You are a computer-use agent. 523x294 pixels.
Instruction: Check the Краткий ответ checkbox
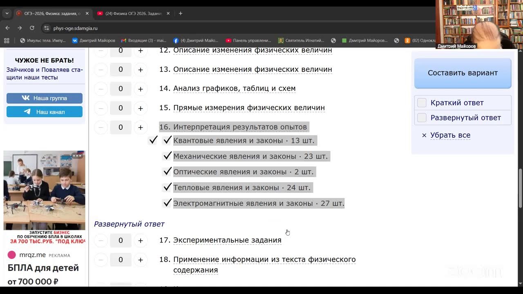tap(422, 103)
